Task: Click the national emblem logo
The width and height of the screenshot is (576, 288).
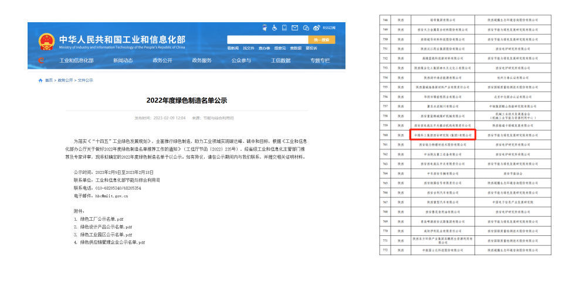Action: pyautogui.click(x=46, y=42)
